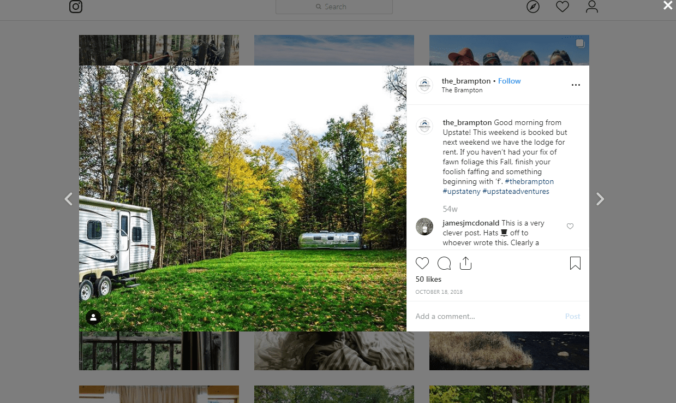Open the profile person icon in header
The width and height of the screenshot is (676, 403).
[592, 7]
